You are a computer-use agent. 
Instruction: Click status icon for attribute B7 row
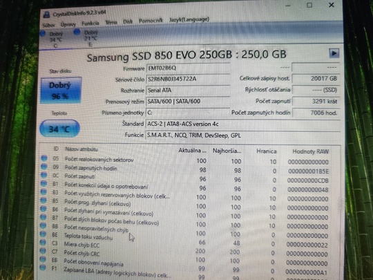pos(44,216)
